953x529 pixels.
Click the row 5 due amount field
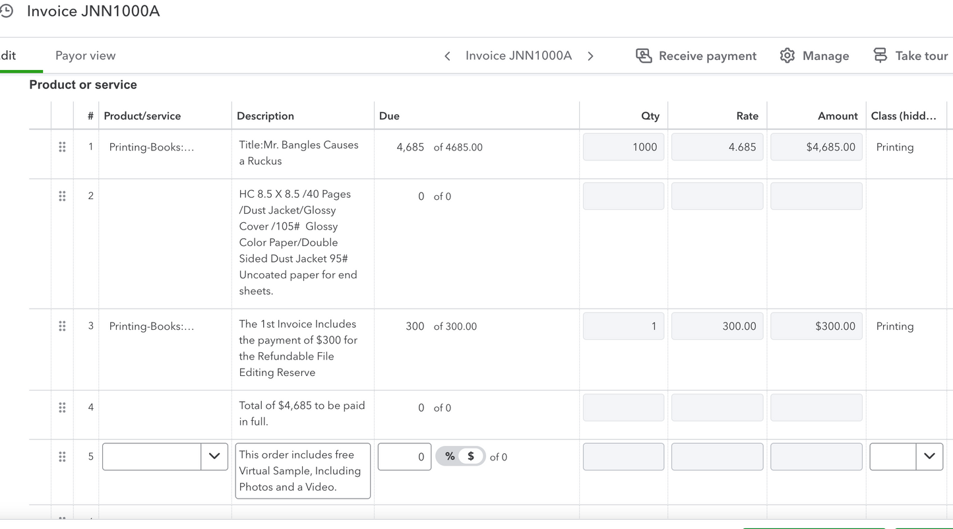404,456
